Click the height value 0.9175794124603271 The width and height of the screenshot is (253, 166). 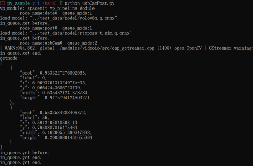pos(67,98)
